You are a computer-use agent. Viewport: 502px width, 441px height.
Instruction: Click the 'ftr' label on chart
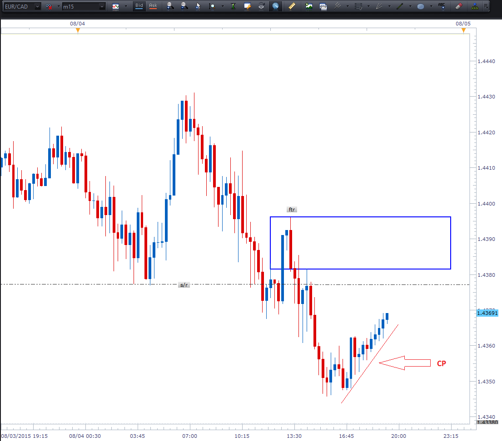click(x=291, y=210)
